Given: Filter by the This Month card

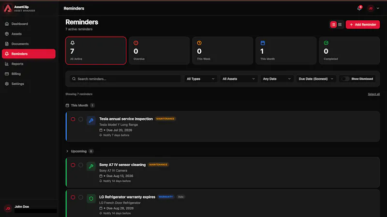Looking at the screenshot, I should [x=286, y=50].
